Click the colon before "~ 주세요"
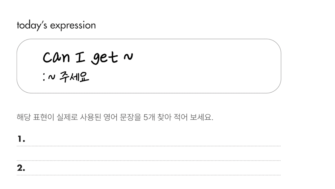The height and width of the screenshot is (189, 335). 44,77
